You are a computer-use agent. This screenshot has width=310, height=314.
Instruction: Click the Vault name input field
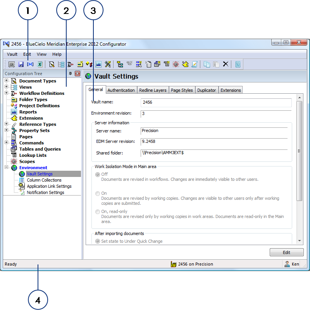[216, 103]
